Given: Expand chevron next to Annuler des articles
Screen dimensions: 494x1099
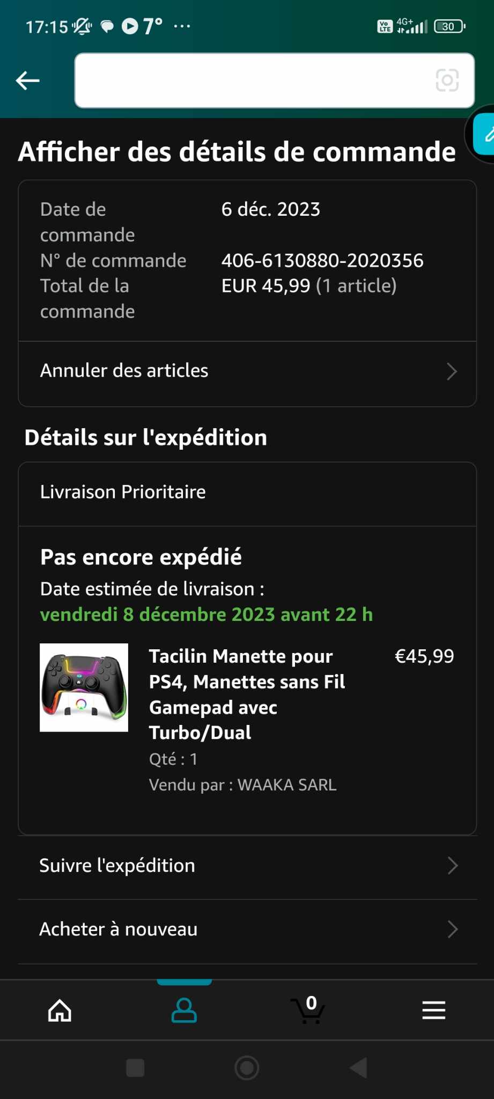Looking at the screenshot, I should pos(452,371).
